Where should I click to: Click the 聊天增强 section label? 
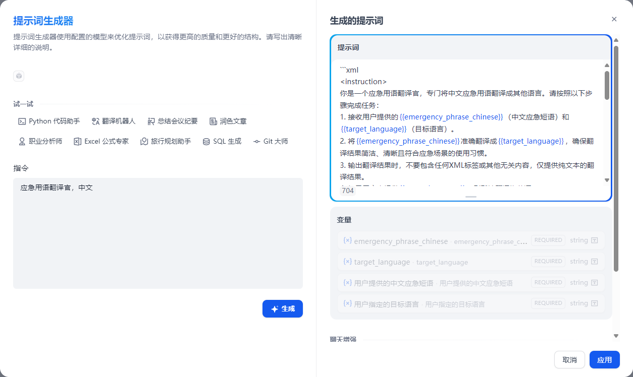(x=343, y=340)
